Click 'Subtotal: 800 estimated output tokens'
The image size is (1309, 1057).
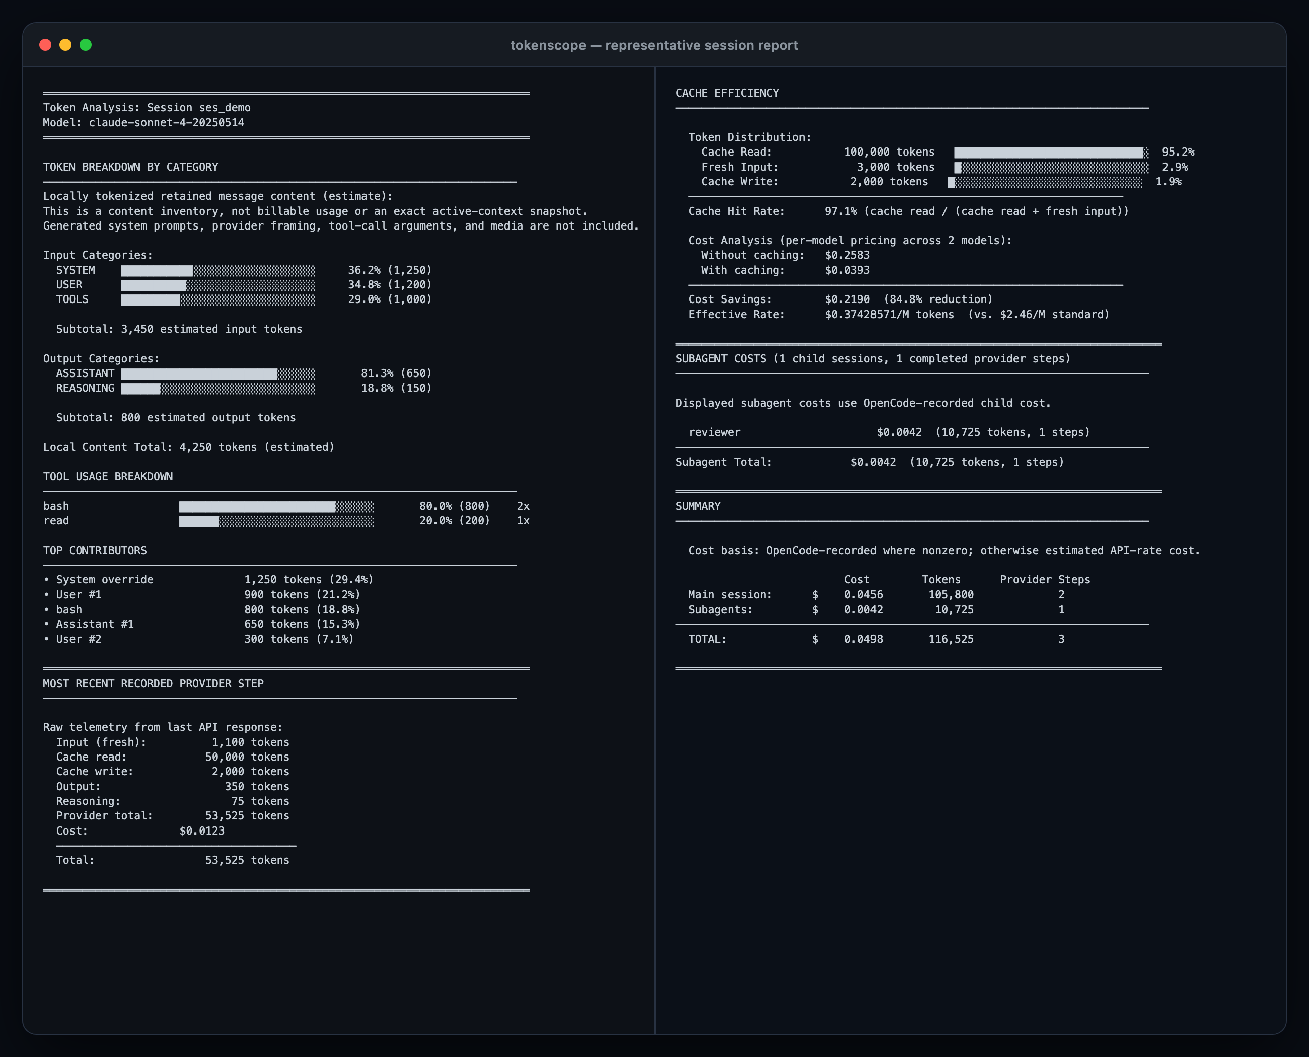tap(176, 418)
